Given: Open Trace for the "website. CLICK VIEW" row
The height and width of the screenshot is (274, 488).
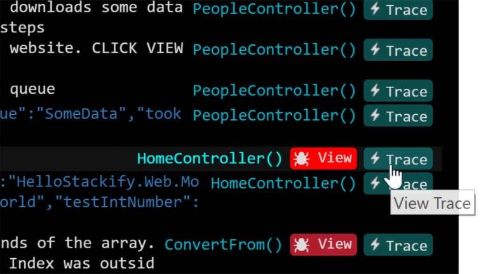Looking at the screenshot, I should (x=398, y=50).
